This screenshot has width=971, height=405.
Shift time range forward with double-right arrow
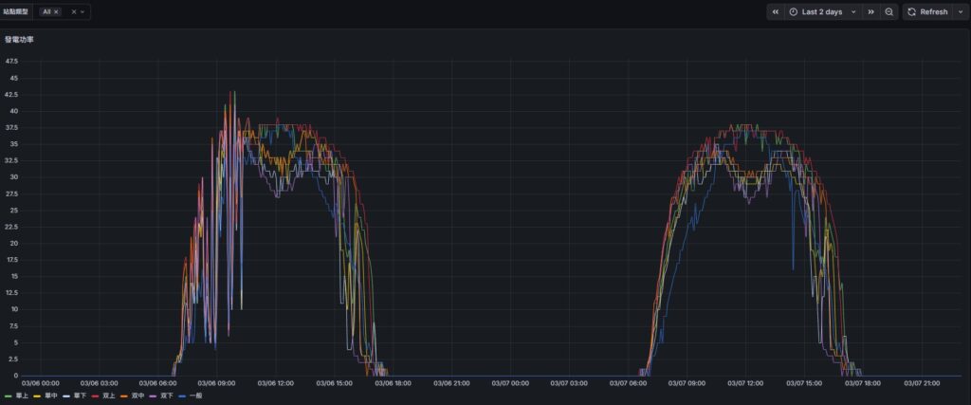point(870,12)
